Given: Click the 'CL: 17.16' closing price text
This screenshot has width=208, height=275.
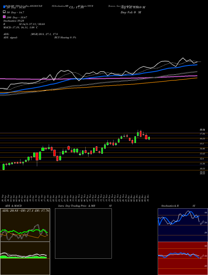Looking at the screenshot, I should click(x=77, y=7).
